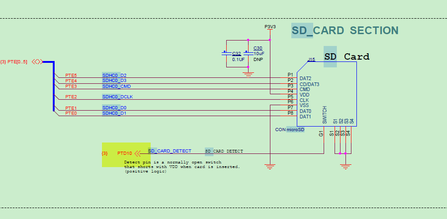Click the PTE2 bus entry label

click(71, 97)
